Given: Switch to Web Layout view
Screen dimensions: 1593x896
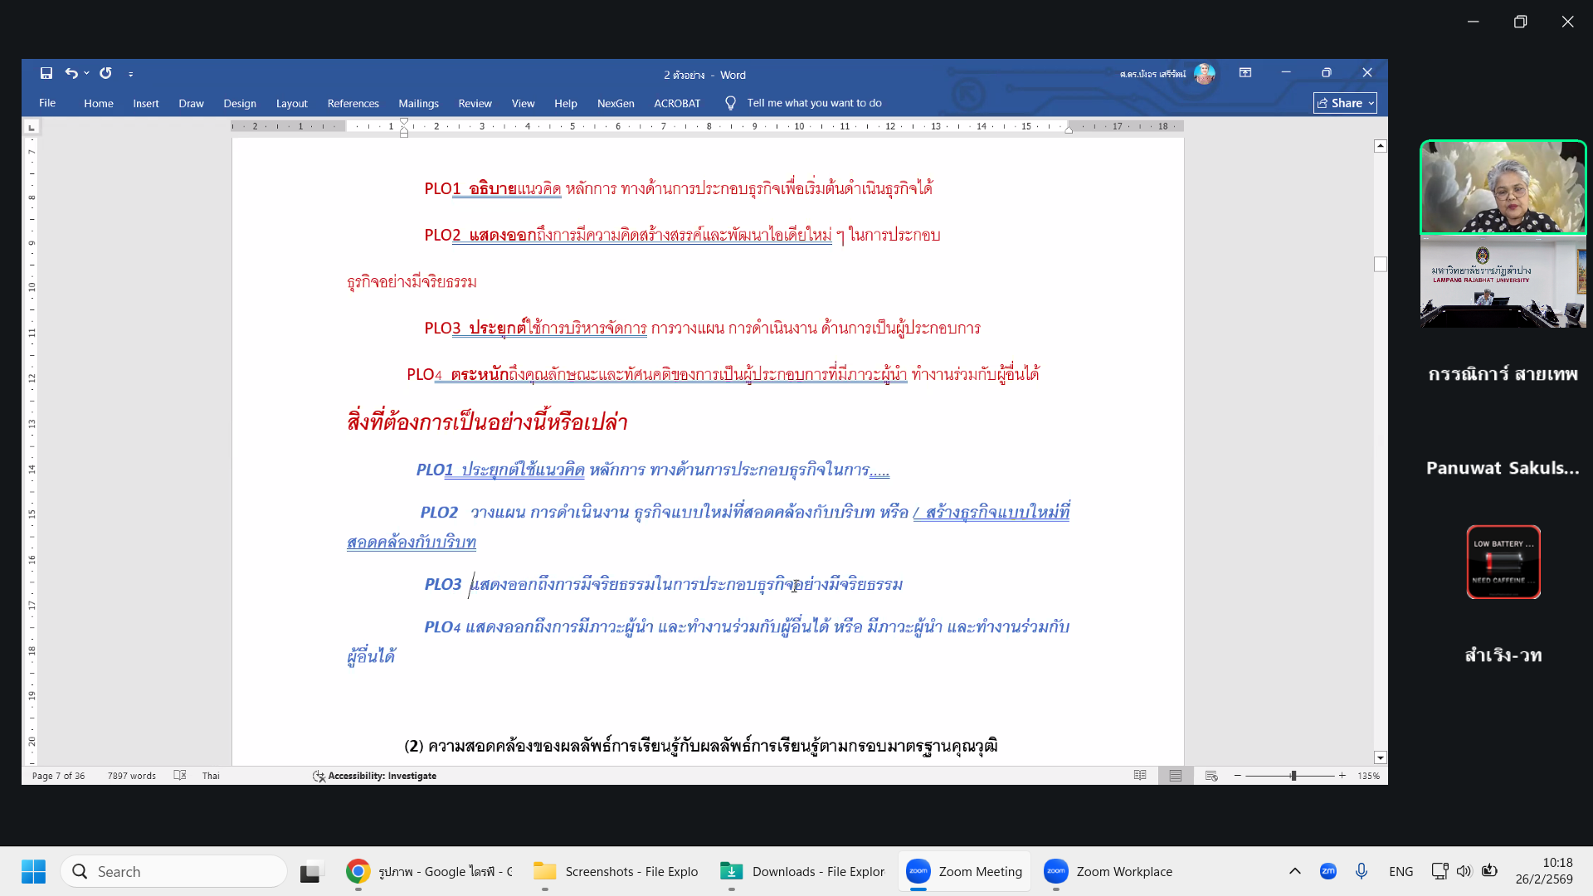Looking at the screenshot, I should pyautogui.click(x=1211, y=776).
